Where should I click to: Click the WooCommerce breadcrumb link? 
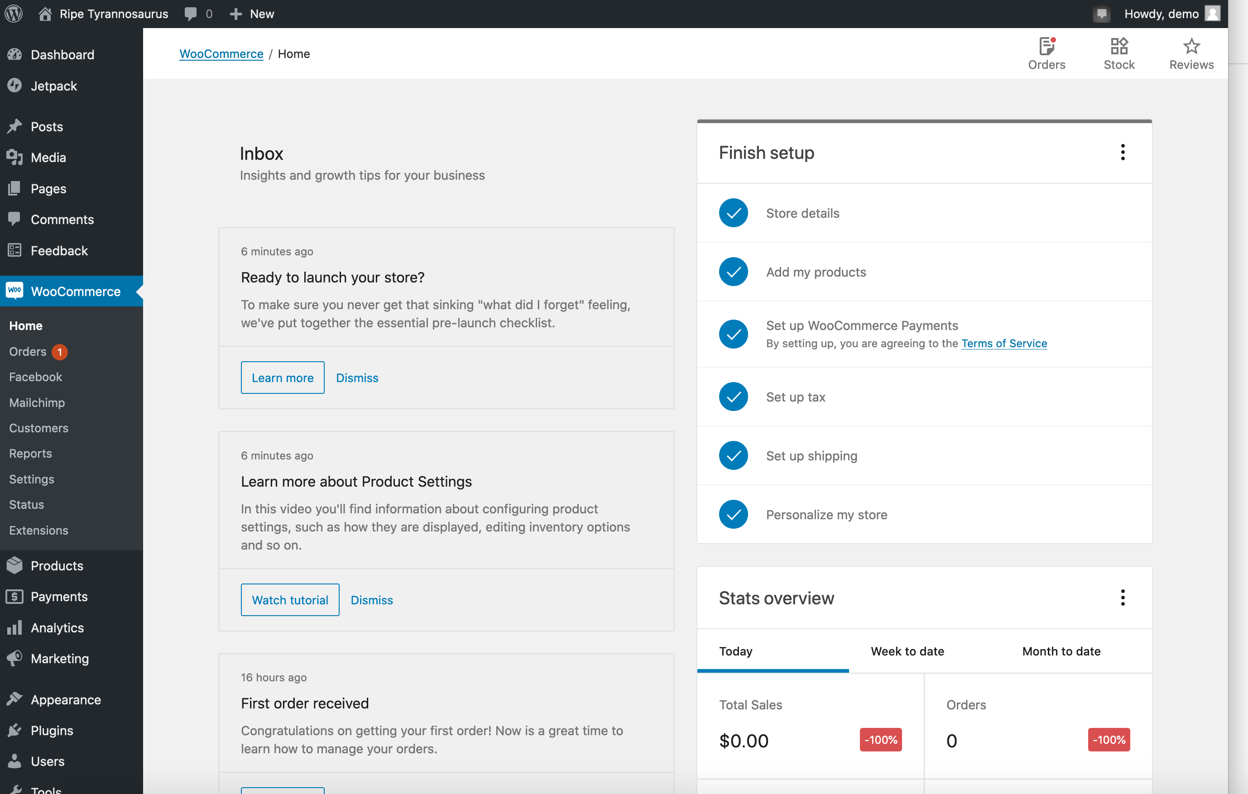[221, 54]
